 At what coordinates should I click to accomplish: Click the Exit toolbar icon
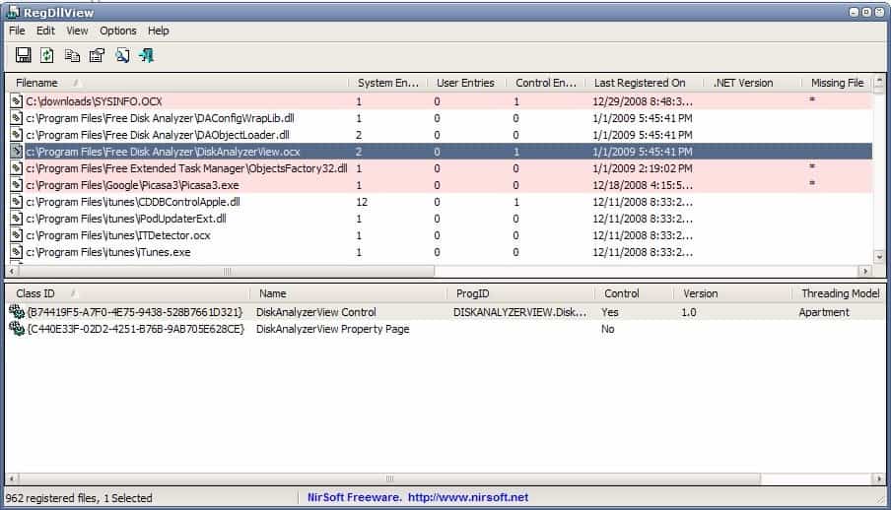[x=147, y=55]
